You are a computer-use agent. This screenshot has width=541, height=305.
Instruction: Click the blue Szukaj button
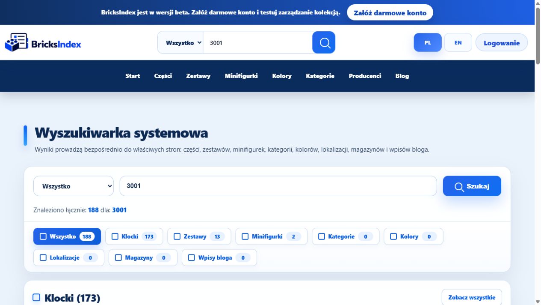(472, 186)
